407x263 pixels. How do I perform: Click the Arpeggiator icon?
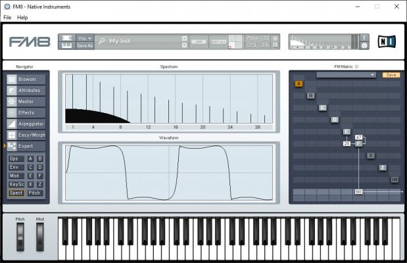click(x=12, y=124)
